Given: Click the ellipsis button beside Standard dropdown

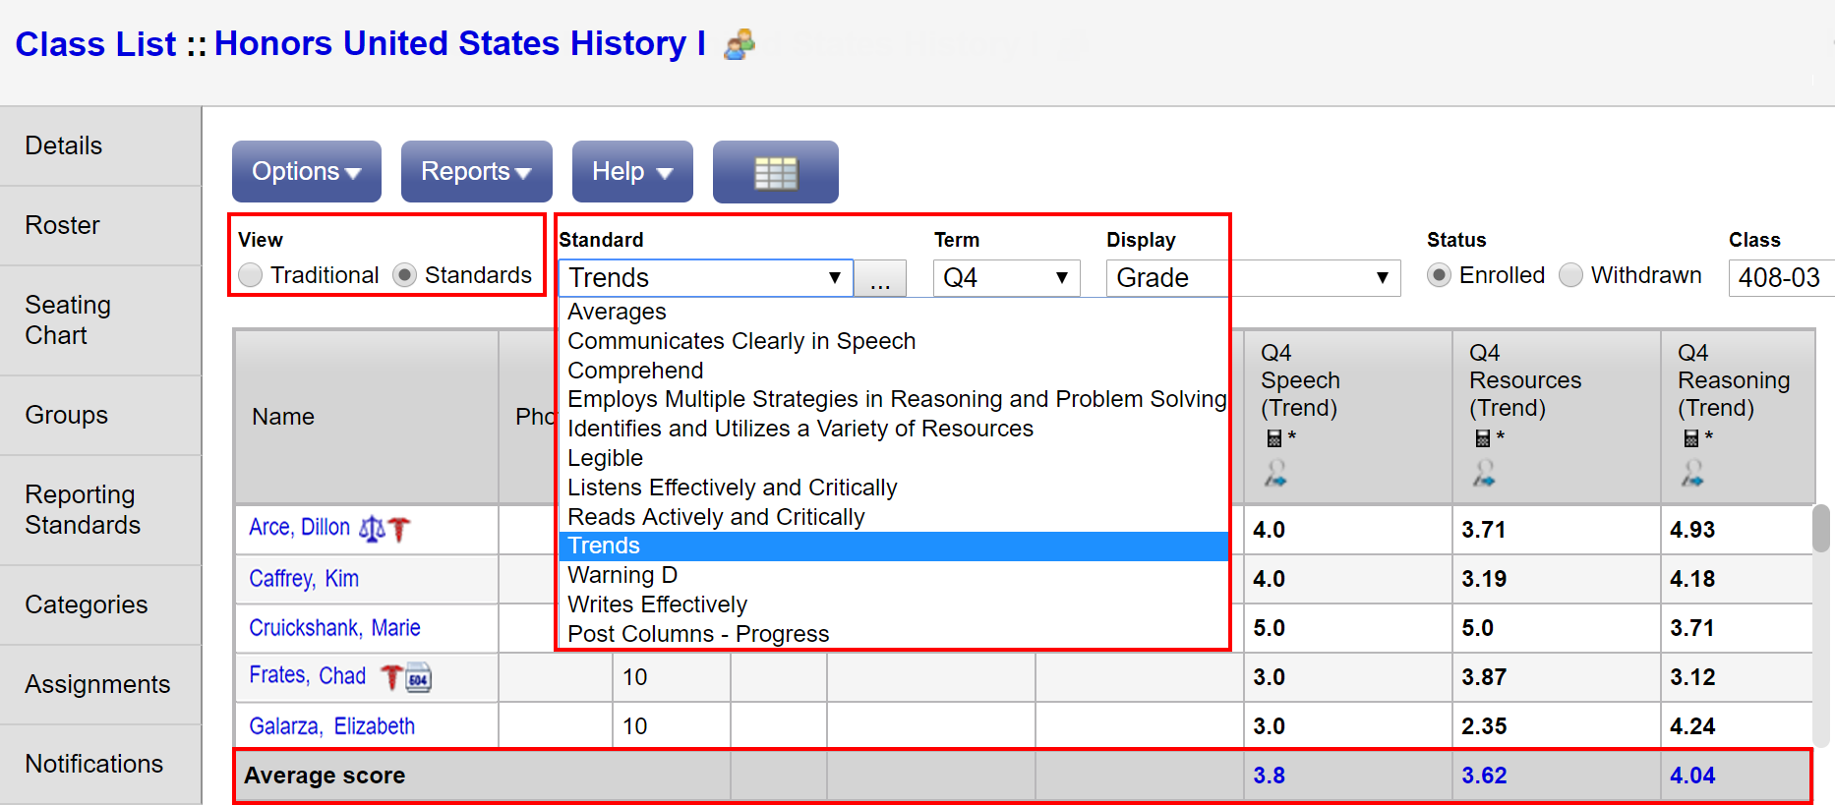Looking at the screenshot, I should (x=880, y=279).
